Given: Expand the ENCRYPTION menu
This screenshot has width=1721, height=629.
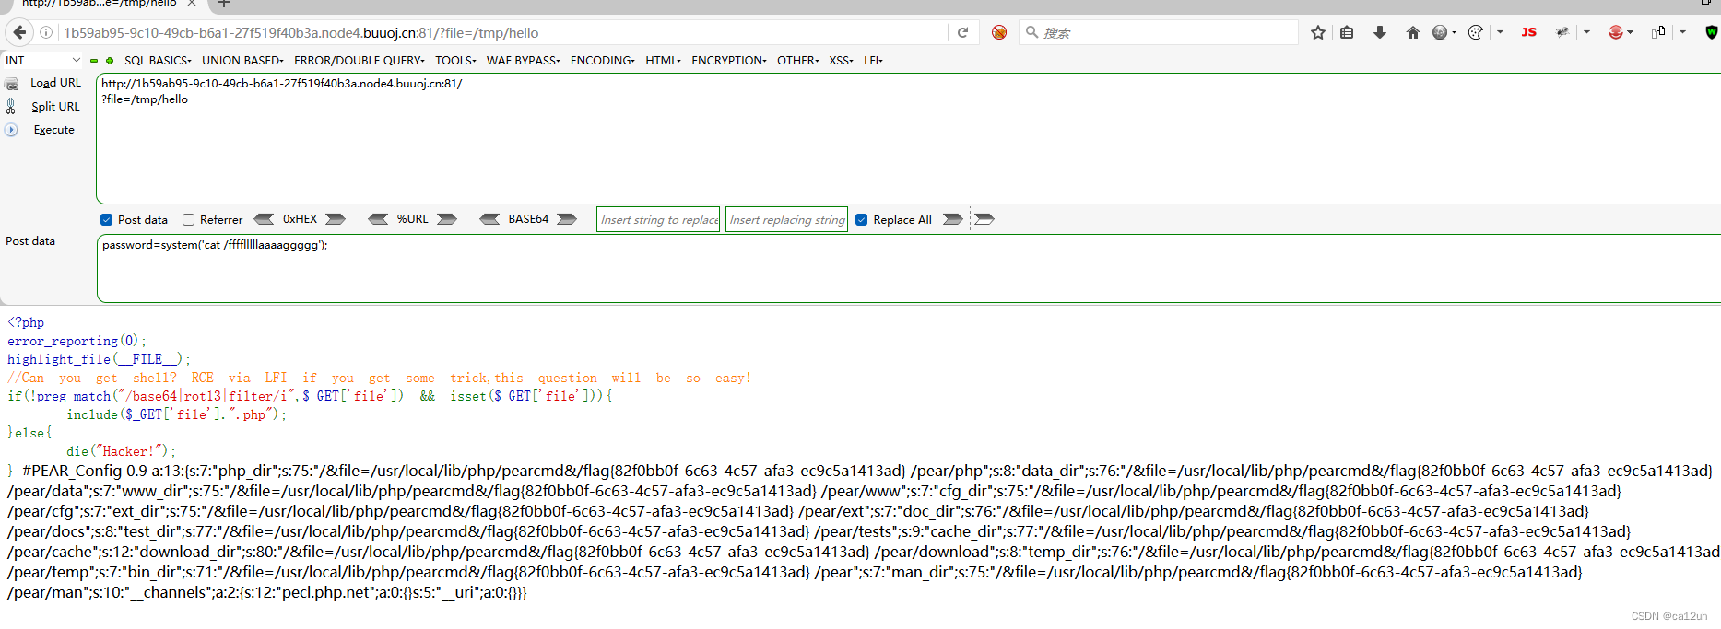Looking at the screenshot, I should point(729,61).
